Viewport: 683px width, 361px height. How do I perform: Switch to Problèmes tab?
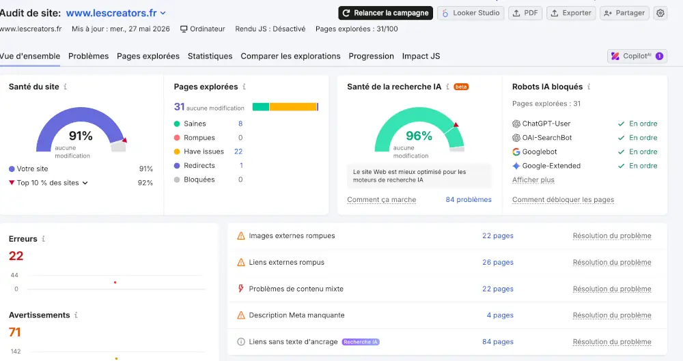[88, 56]
